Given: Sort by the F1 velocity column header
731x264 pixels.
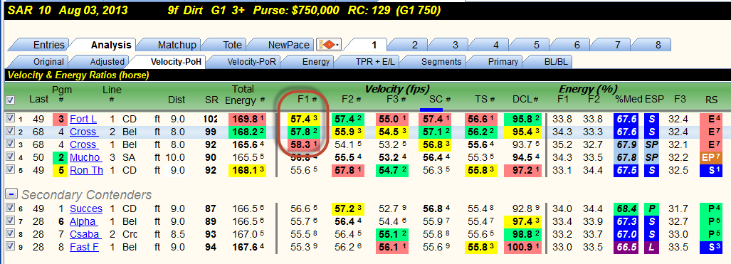Looking at the screenshot, I should click(307, 100).
